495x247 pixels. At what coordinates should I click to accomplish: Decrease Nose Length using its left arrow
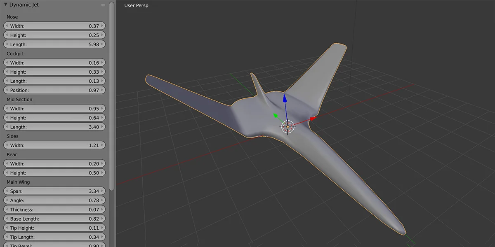[6, 44]
